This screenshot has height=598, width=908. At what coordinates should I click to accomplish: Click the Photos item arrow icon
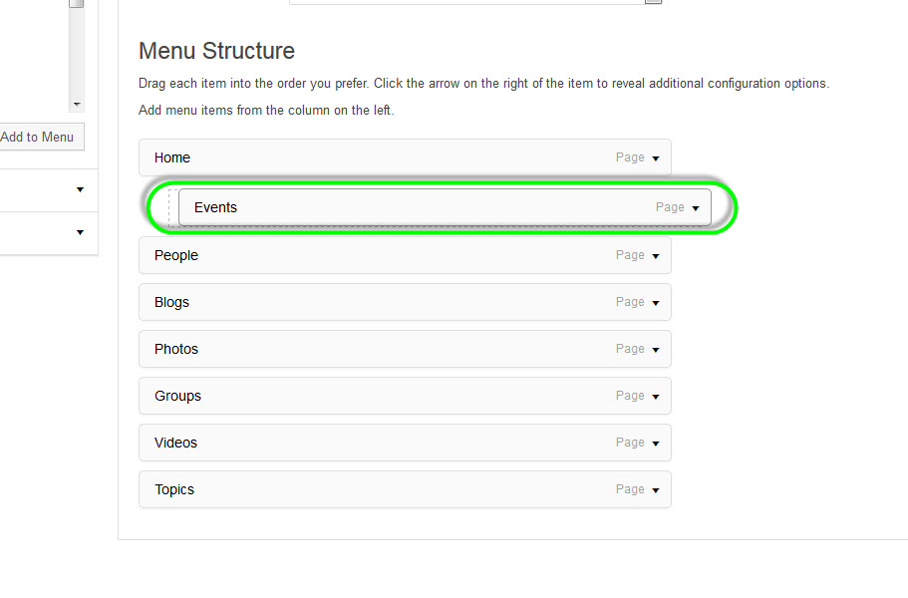[656, 350]
